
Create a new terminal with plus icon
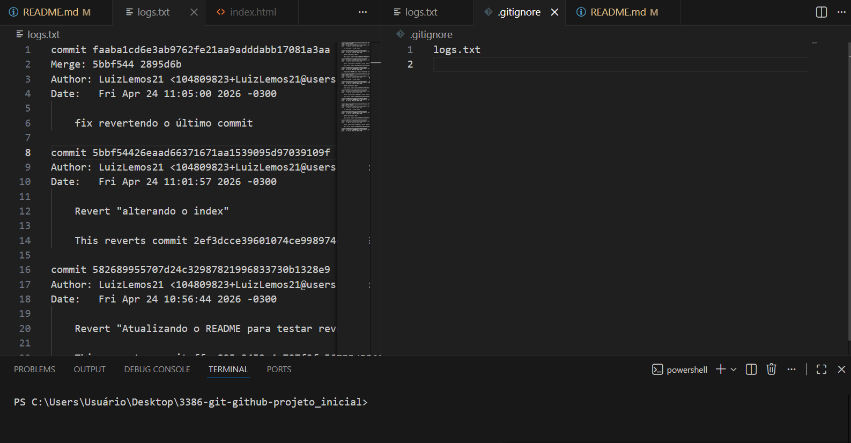[721, 370]
